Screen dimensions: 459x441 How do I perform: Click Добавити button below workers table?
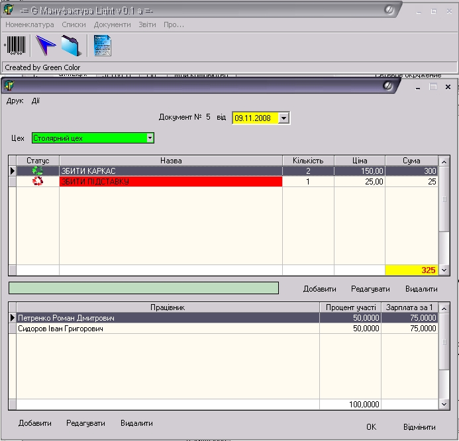[35, 423]
